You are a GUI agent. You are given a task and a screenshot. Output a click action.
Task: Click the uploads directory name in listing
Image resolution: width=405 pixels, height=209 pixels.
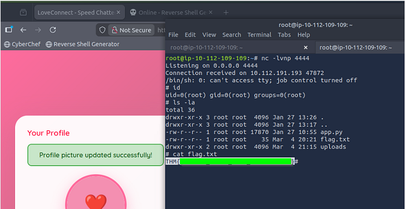point(333,147)
